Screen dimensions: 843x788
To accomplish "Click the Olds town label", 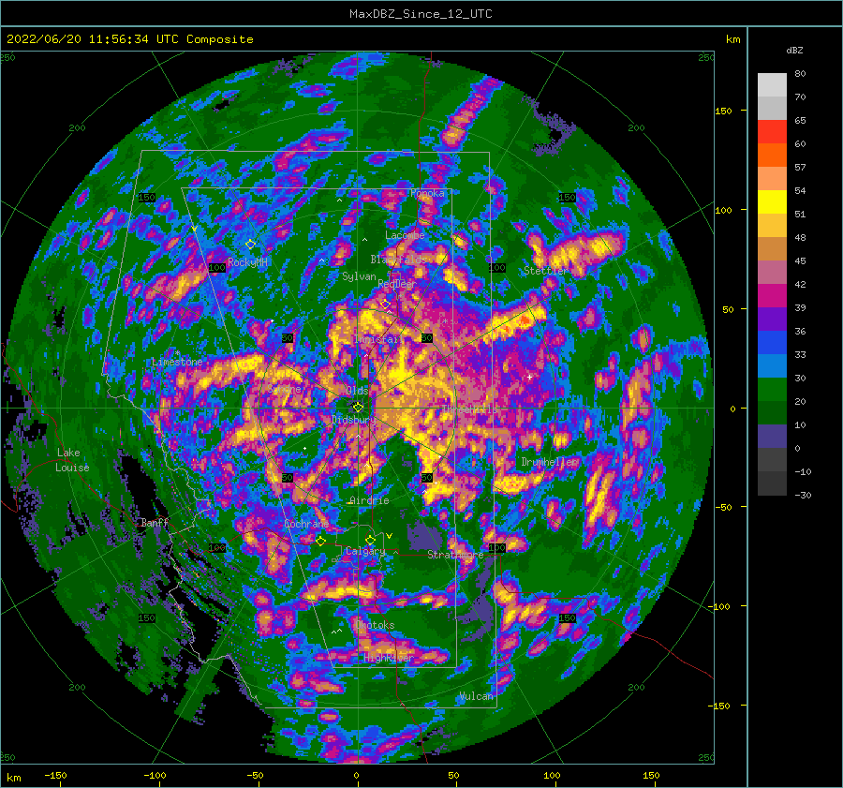I will (357, 391).
